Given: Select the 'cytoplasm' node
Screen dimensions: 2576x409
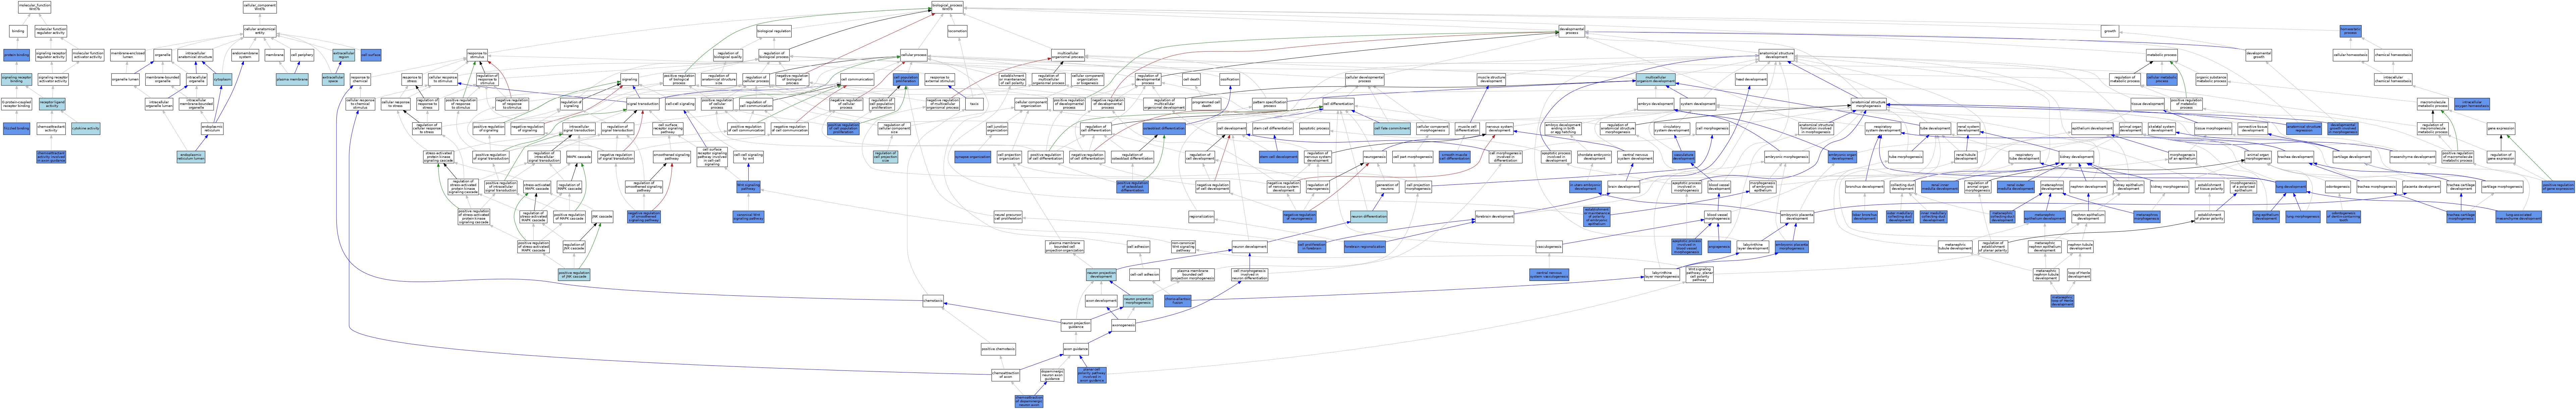Looking at the screenshot, I should (x=223, y=79).
